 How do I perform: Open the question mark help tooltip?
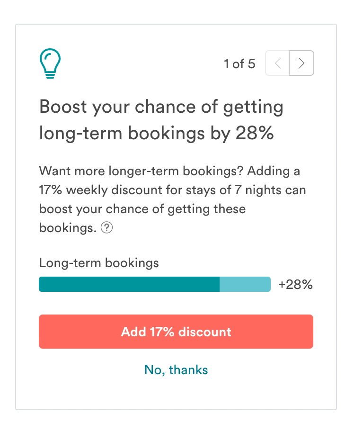click(x=106, y=228)
